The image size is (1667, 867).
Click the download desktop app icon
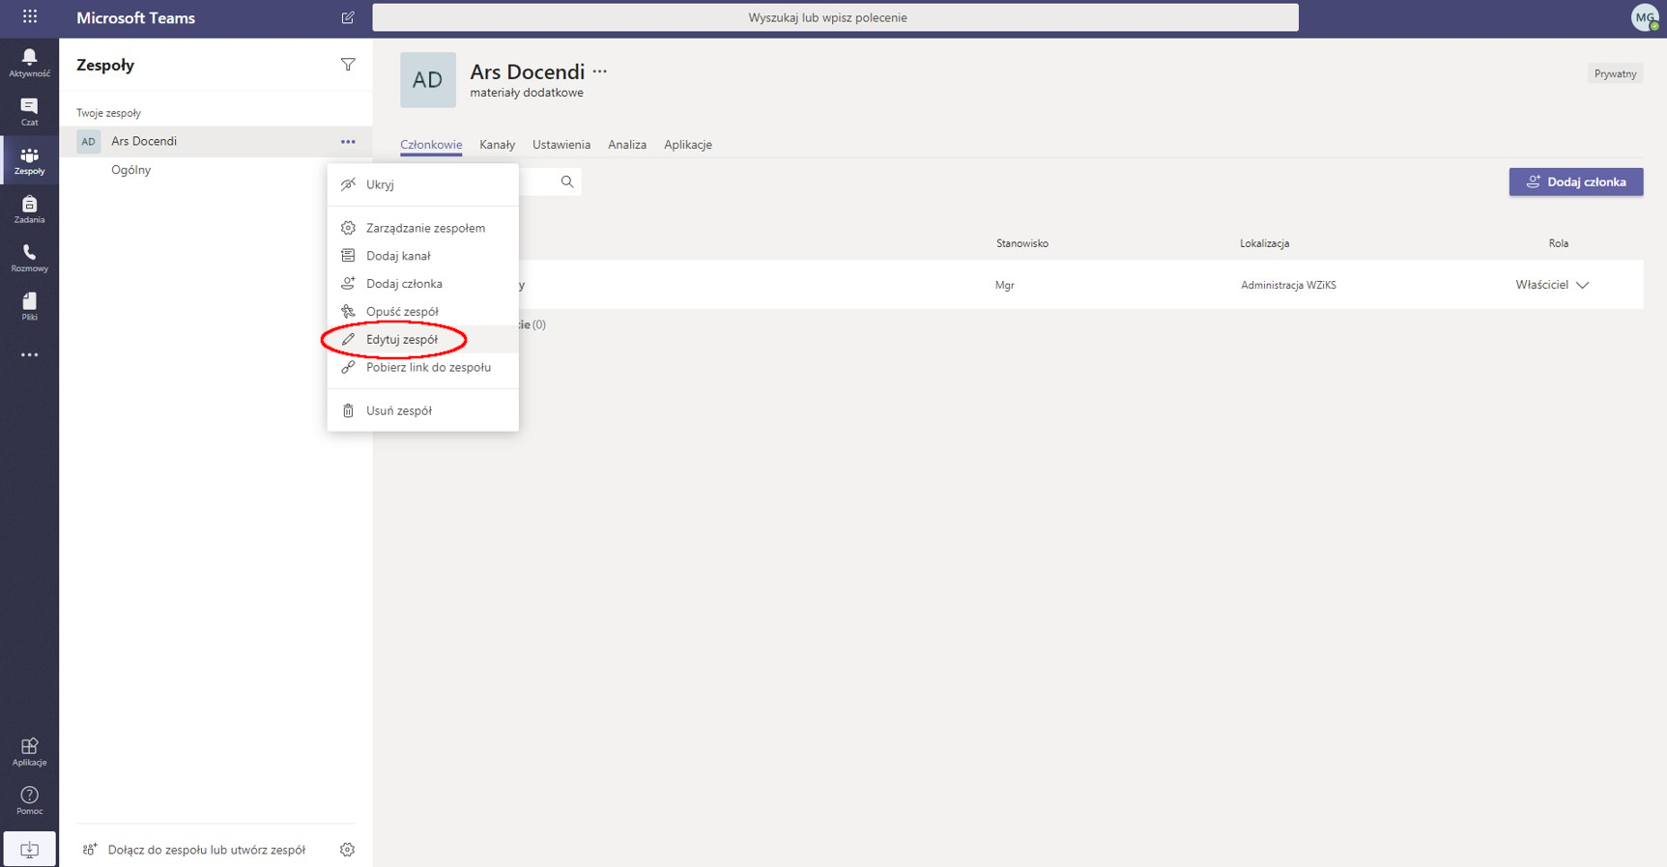coord(29,850)
